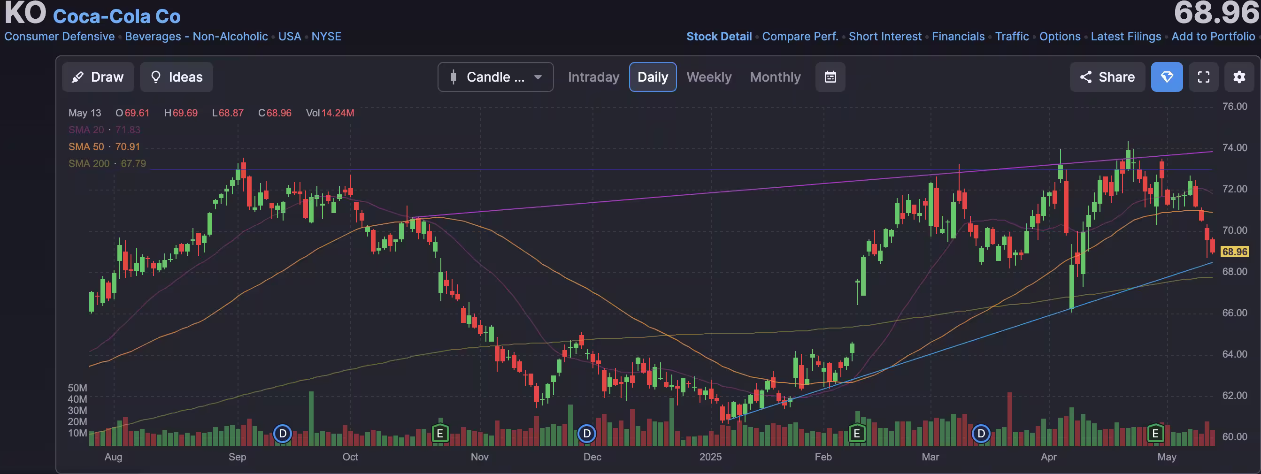Viewport: 1261px width, 474px height.
Task: Switch to the Weekly timeframe
Action: tap(709, 77)
